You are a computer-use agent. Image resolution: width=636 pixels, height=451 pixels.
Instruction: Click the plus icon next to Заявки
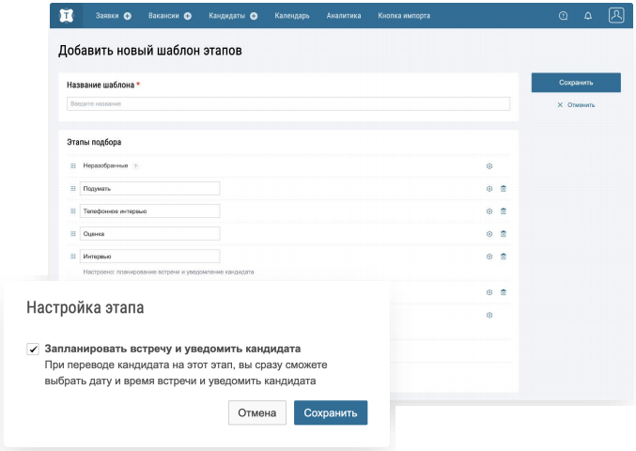[x=128, y=16]
